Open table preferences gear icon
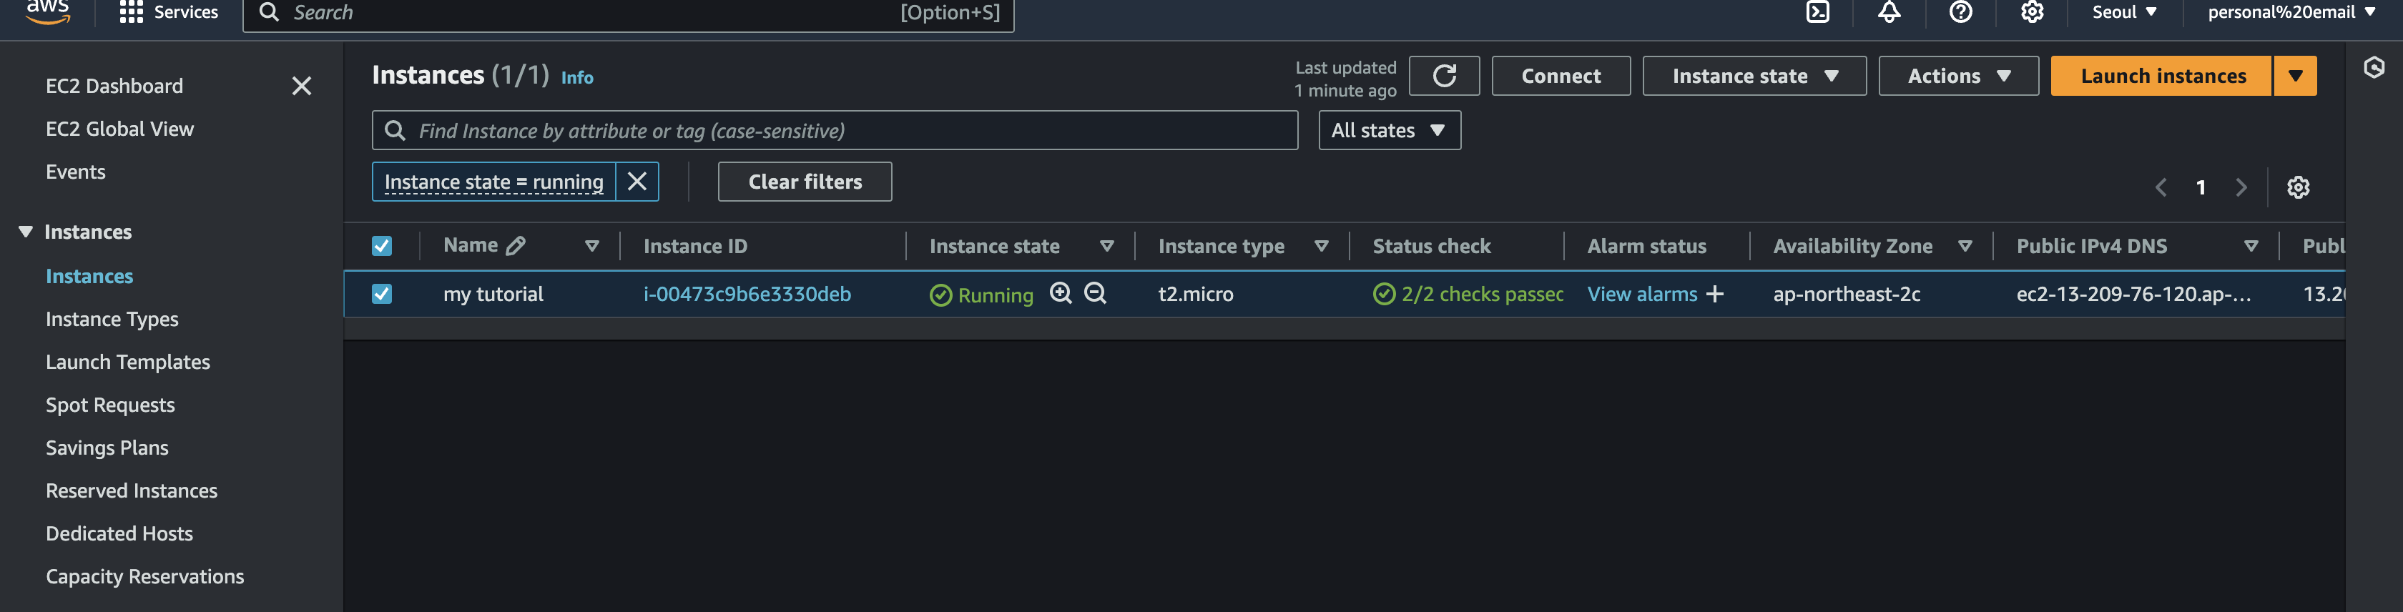The height and width of the screenshot is (612, 2403). point(2298,187)
